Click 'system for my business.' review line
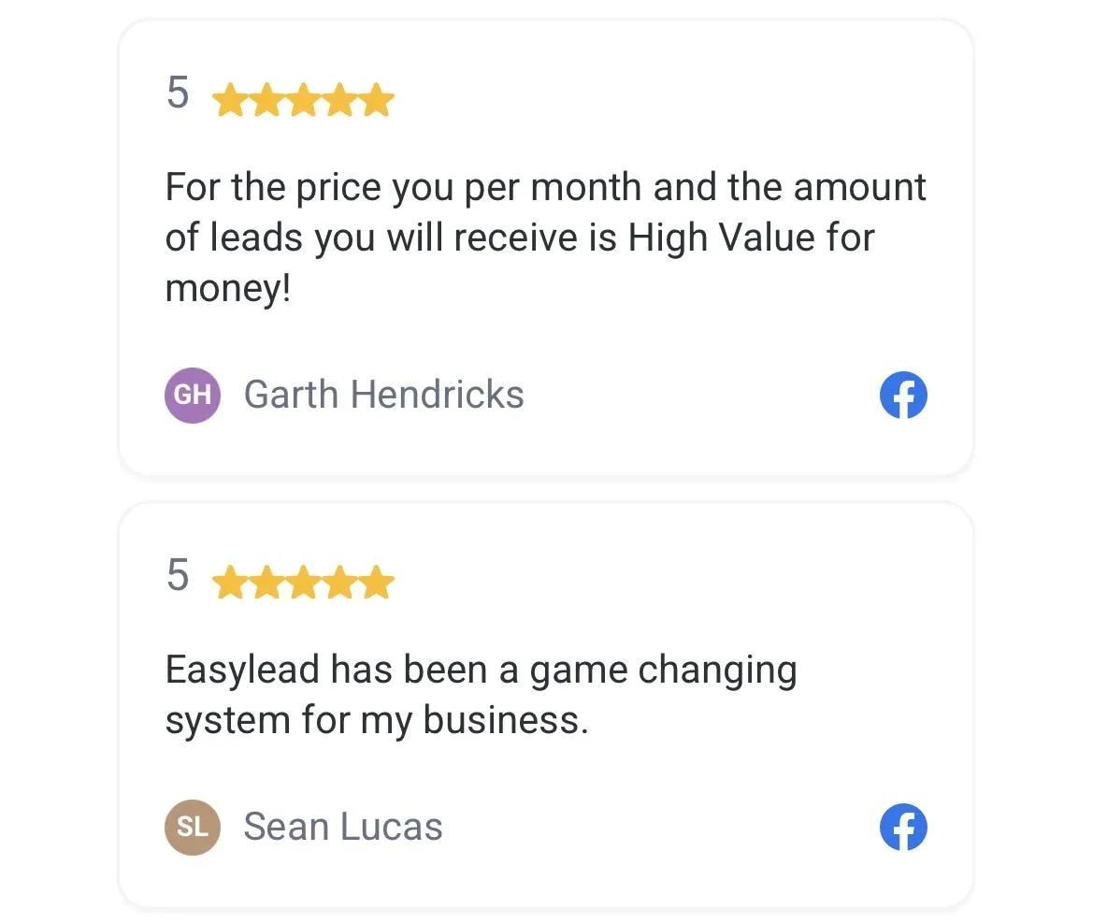The width and height of the screenshot is (1093, 923). (x=377, y=720)
